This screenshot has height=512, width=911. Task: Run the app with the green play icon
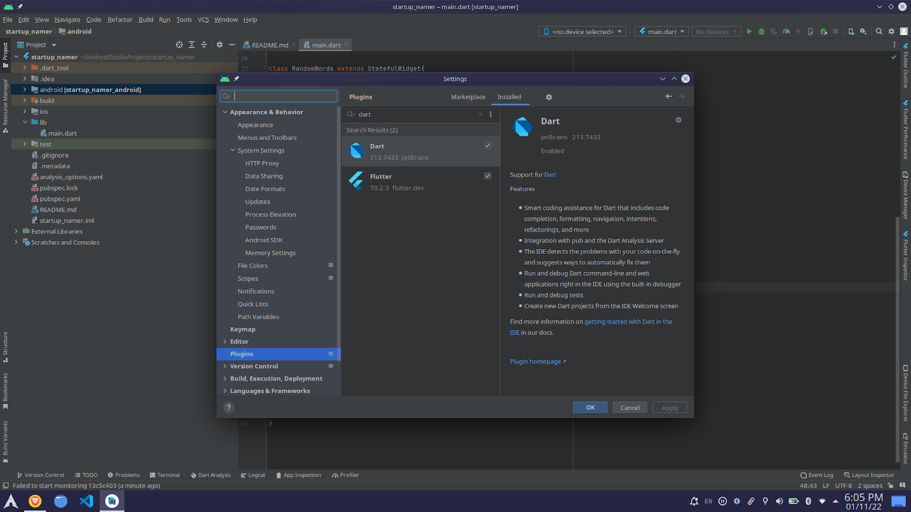click(x=749, y=31)
